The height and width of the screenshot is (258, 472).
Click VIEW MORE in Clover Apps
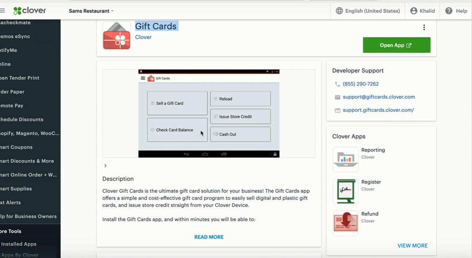412,246
